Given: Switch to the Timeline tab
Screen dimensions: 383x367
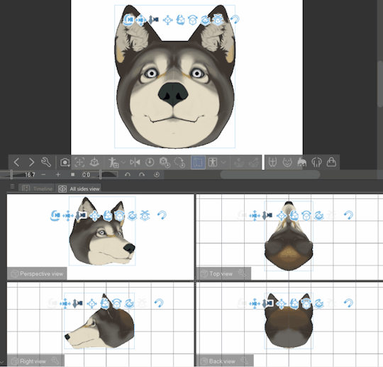Looking at the screenshot, I should click(x=37, y=188).
